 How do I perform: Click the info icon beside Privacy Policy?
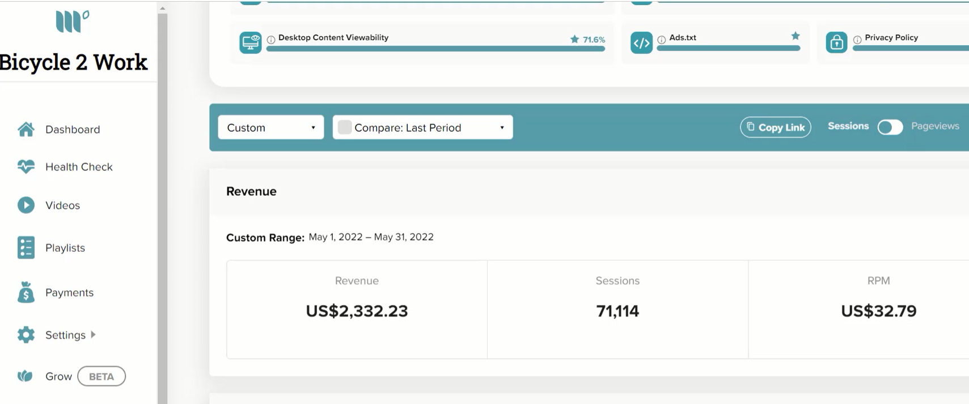[857, 40]
